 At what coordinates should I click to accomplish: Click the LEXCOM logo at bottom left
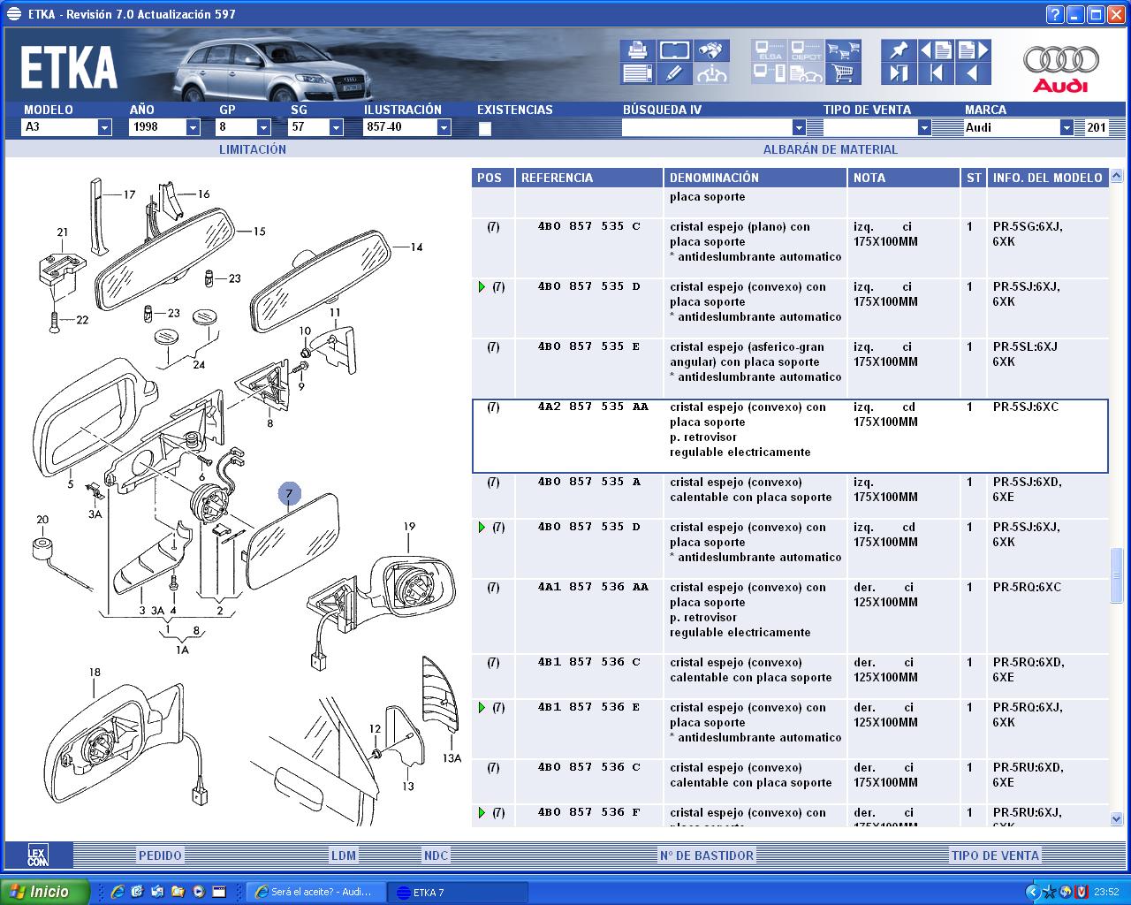[x=37, y=855]
